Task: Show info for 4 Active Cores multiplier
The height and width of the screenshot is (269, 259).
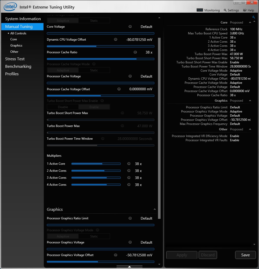Action: pyautogui.click(x=129, y=185)
